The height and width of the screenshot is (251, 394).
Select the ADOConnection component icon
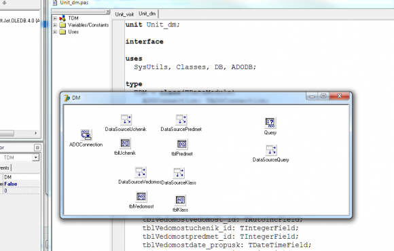pyautogui.click(x=86, y=135)
